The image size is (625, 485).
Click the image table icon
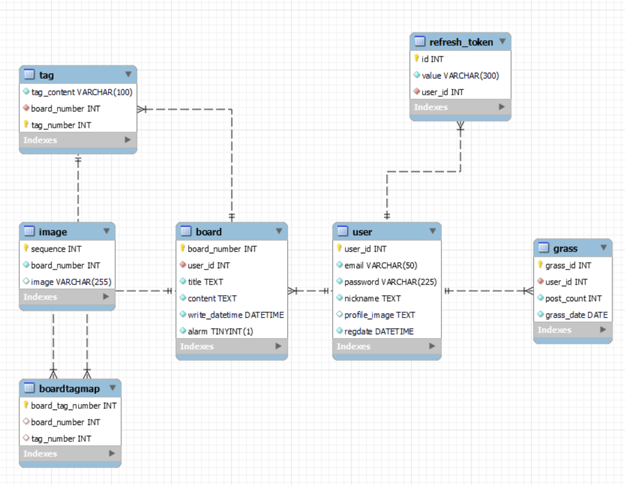29,231
